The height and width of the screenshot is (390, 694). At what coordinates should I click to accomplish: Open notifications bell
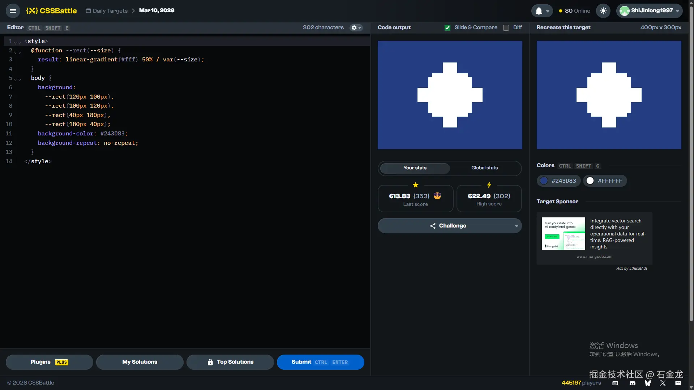[x=539, y=11]
